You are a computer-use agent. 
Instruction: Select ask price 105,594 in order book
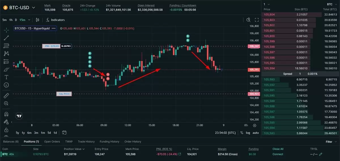click(269, 68)
